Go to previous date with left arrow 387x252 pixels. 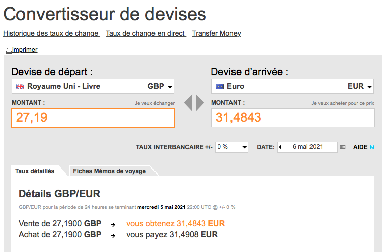click(x=280, y=147)
